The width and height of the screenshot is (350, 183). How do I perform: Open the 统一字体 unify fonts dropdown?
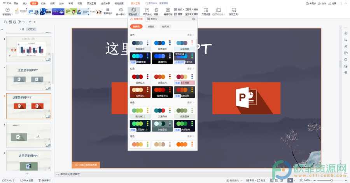point(121,12)
